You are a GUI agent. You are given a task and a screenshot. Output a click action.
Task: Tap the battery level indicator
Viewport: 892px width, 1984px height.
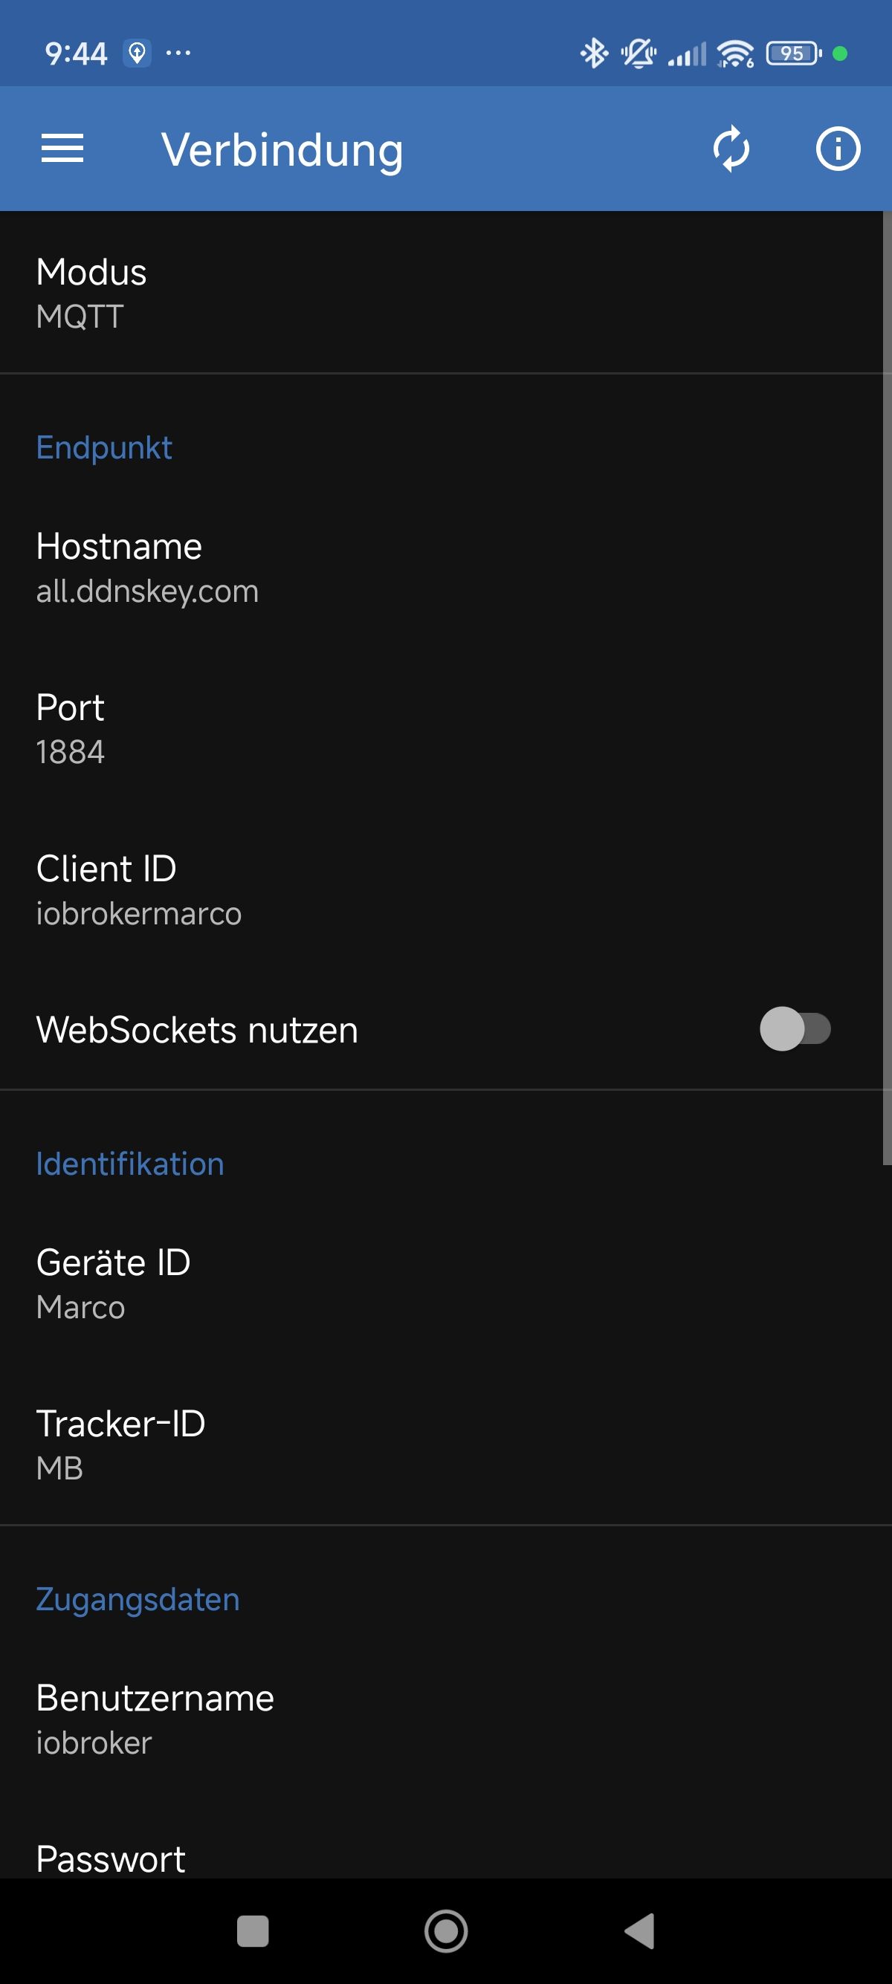pos(793,54)
